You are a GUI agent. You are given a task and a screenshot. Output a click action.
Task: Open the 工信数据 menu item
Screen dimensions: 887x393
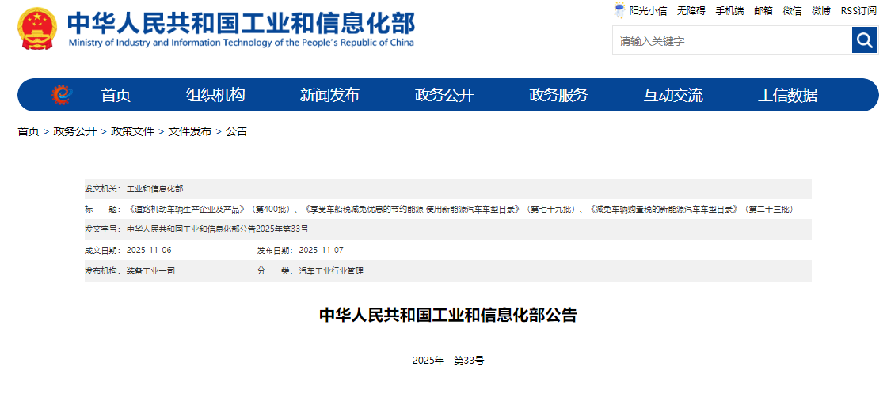(787, 96)
